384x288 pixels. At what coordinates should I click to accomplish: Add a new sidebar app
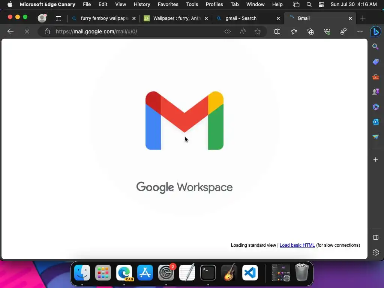click(x=375, y=160)
